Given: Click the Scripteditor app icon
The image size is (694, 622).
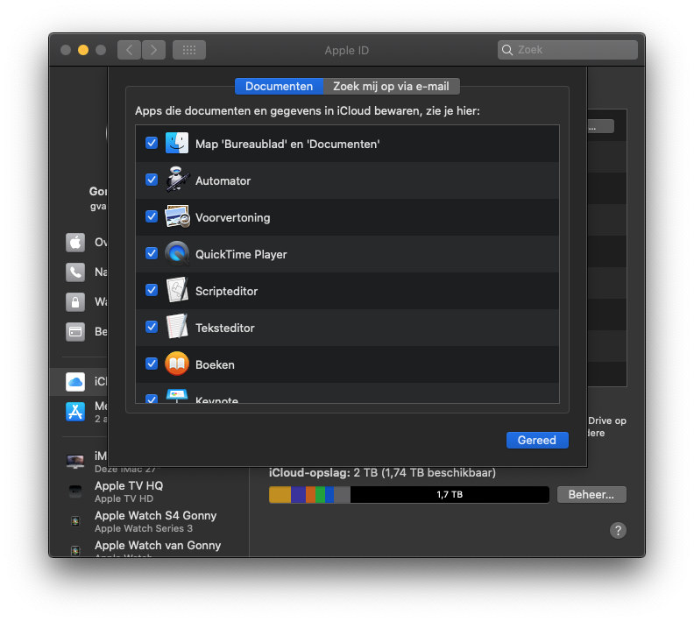Looking at the screenshot, I should coord(177,290).
